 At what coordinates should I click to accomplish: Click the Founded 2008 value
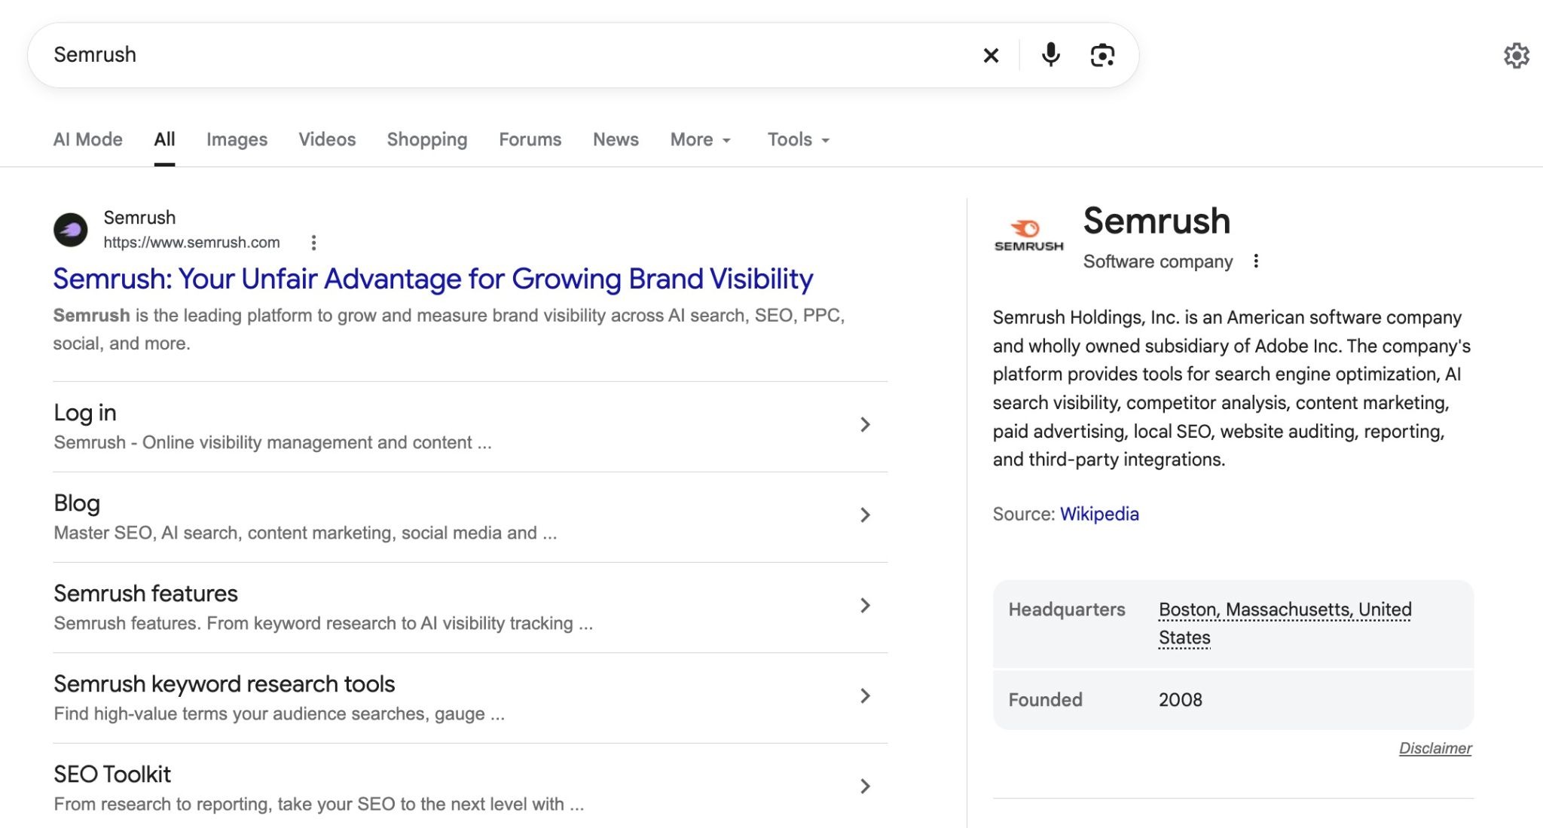pyautogui.click(x=1180, y=700)
